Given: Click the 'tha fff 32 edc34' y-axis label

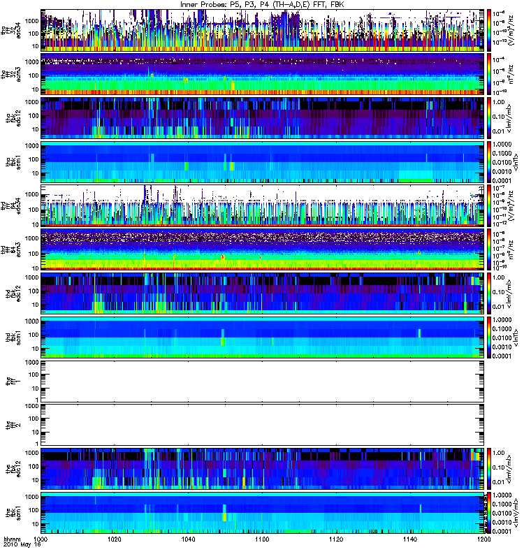Looking at the screenshot, I should 10,31.
